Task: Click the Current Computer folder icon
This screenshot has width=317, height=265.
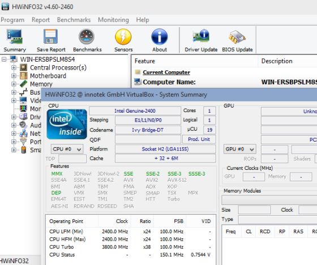Action: (138, 72)
